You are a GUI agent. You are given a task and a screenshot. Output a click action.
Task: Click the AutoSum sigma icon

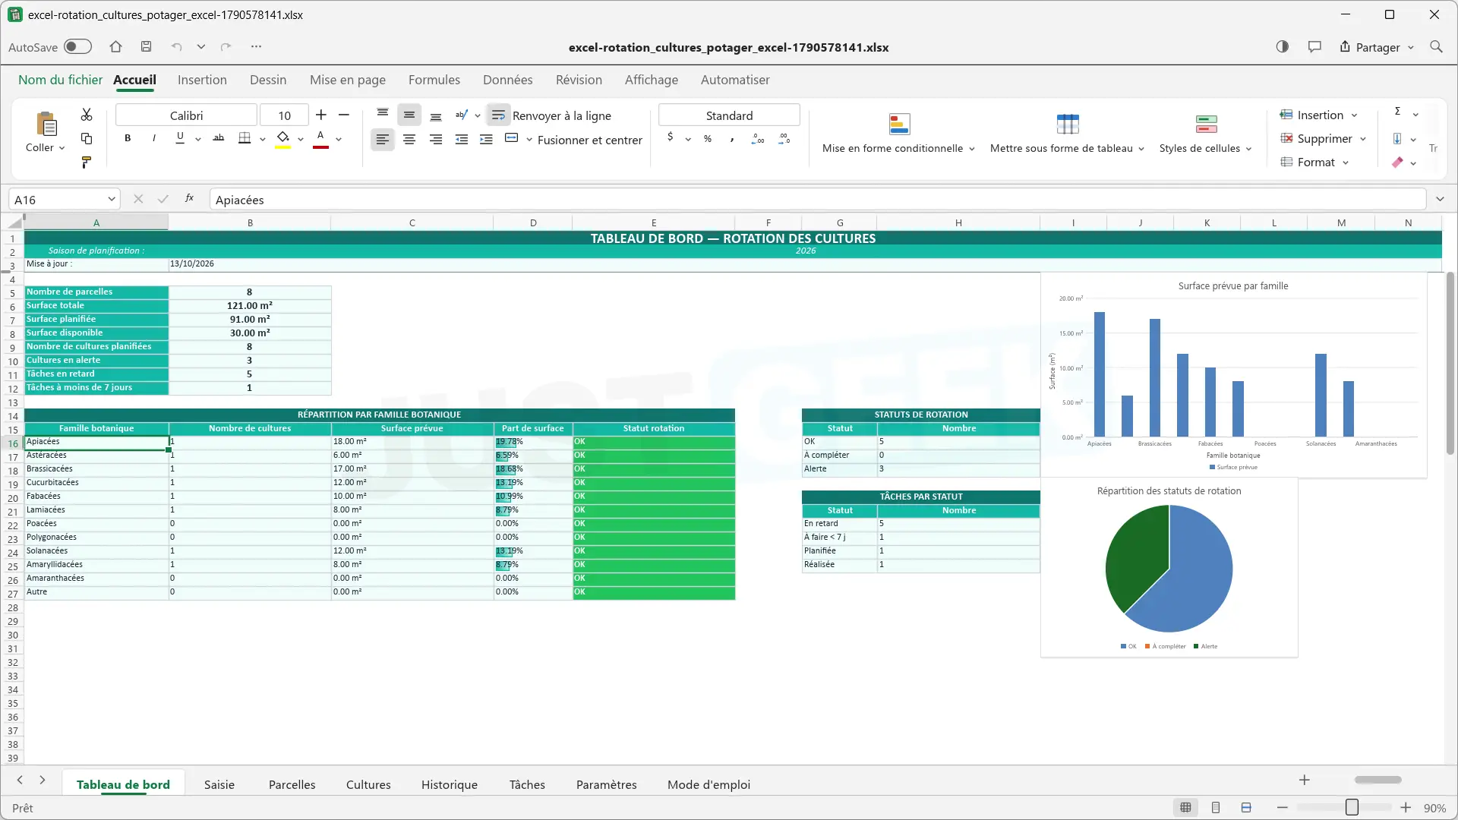coord(1397,112)
